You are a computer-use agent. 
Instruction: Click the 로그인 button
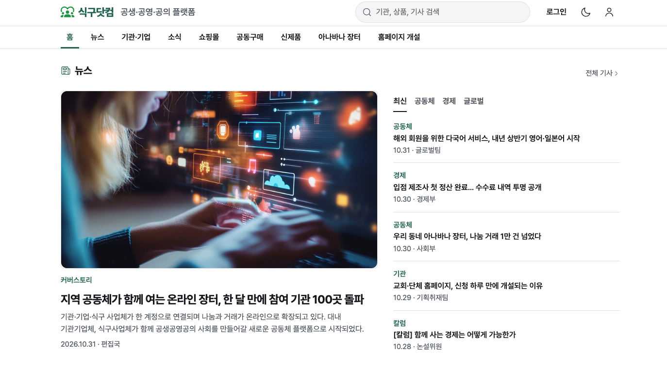(556, 12)
